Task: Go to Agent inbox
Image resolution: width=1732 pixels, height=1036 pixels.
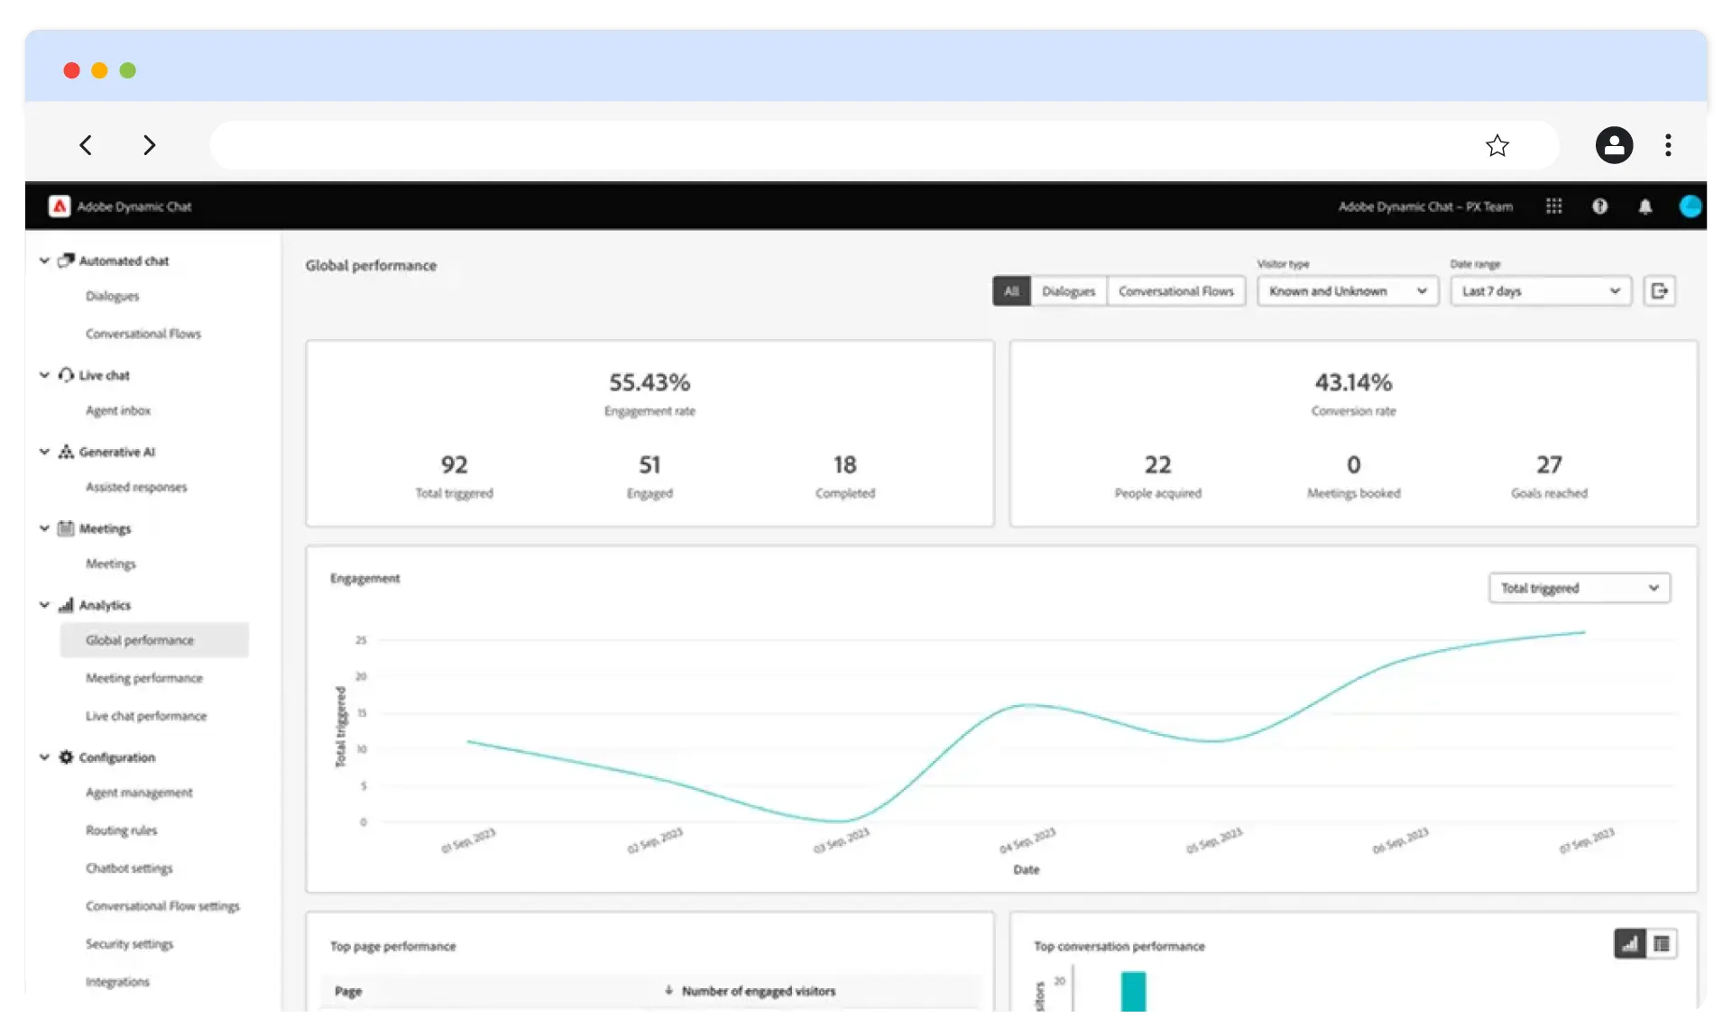Action: click(118, 410)
